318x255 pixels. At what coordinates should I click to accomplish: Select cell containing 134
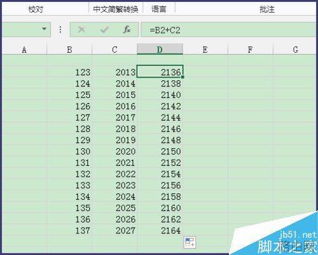point(69,196)
